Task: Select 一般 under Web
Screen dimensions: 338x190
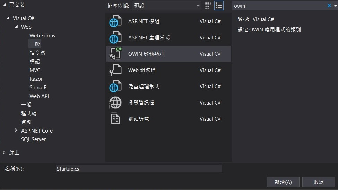Action: pos(35,44)
